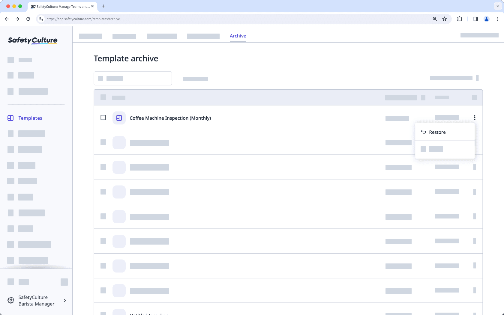This screenshot has width=504, height=315.
Task: Open Chrome's vertical three-dot menu
Action: (497, 19)
